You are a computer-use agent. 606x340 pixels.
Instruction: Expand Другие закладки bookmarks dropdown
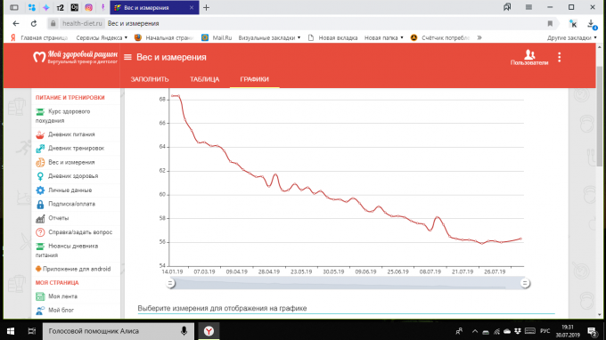571,37
